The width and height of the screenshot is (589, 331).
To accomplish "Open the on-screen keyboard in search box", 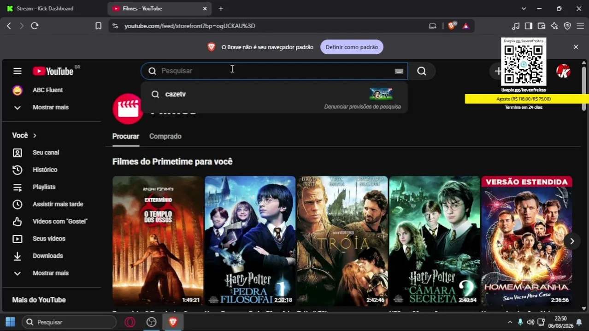I will click(399, 71).
